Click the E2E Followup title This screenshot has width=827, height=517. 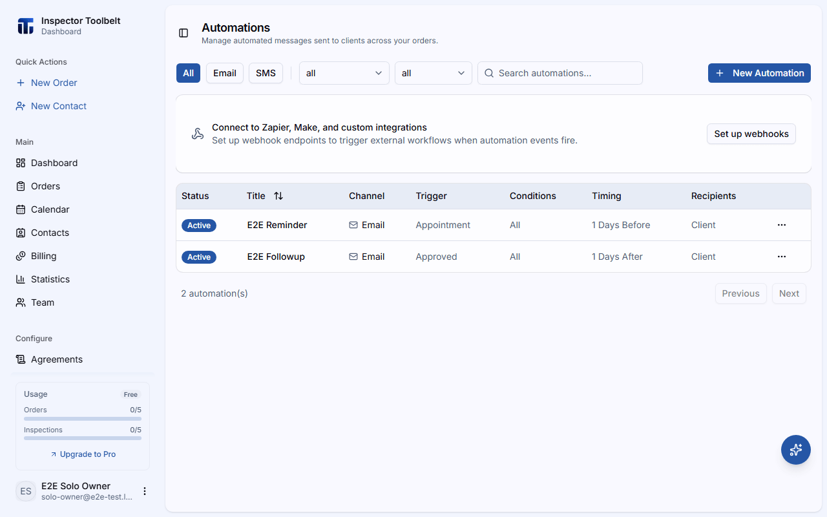(276, 257)
